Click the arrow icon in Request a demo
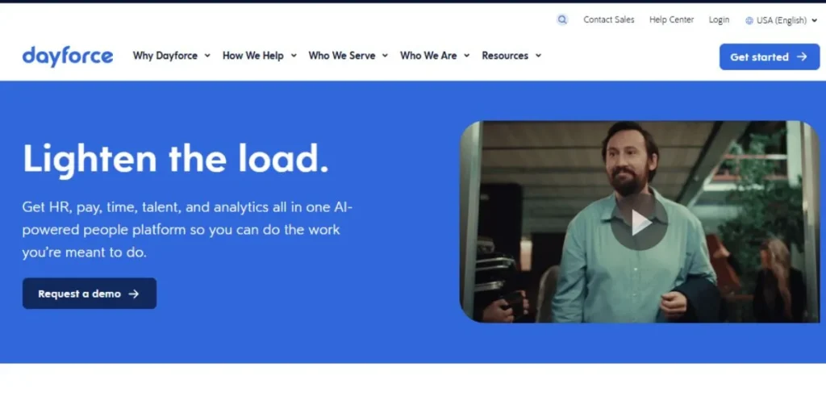Screen dimensions: 826x413 click(x=134, y=294)
